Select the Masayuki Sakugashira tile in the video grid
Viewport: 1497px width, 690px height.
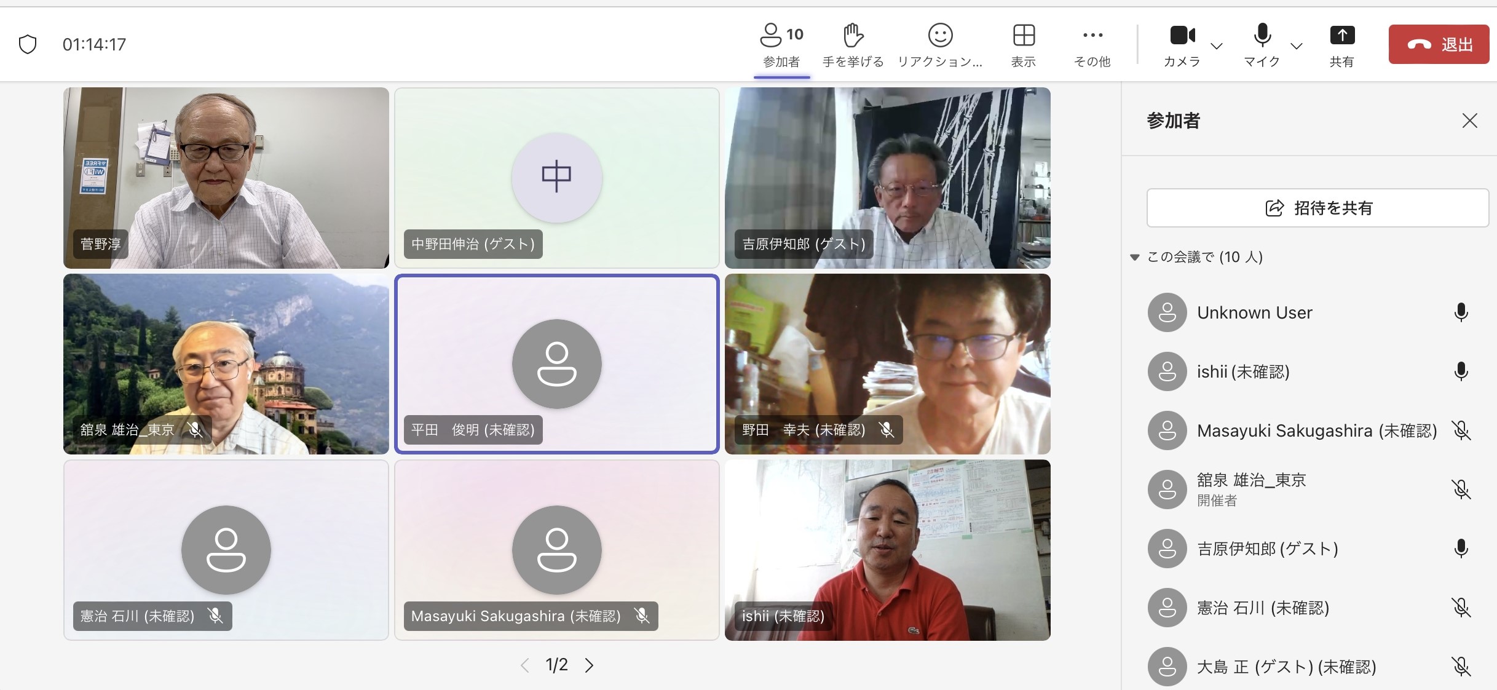[557, 550]
